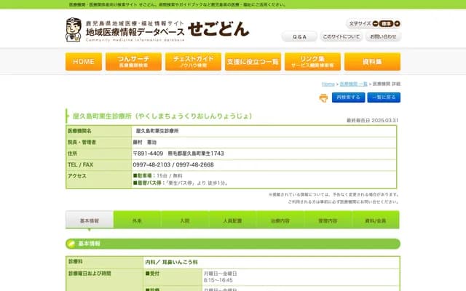Image resolution: width=466 pixels, height=291 pixels.
Task: Decrease text size with minus icon
Action: point(376,23)
